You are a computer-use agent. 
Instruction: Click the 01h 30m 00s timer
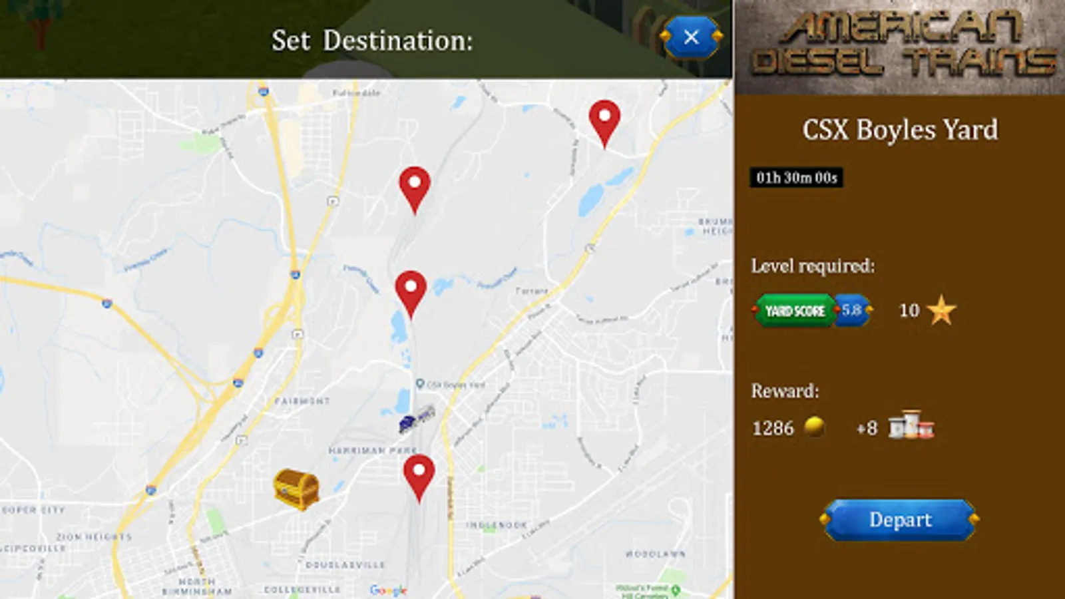(x=796, y=178)
